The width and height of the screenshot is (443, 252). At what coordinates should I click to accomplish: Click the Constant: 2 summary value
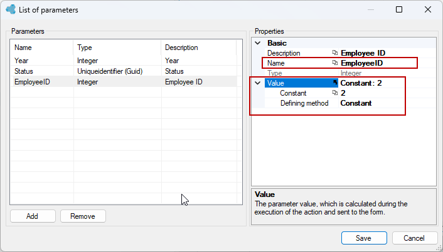pyautogui.click(x=361, y=83)
